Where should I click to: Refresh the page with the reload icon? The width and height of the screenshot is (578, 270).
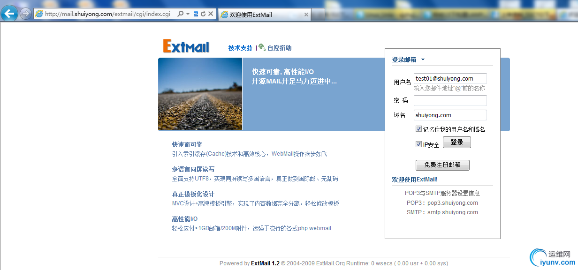click(203, 14)
